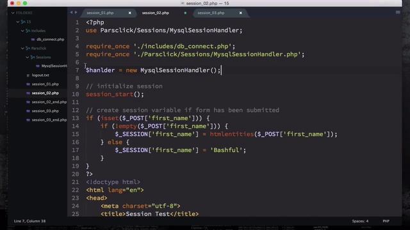Image resolution: width=410 pixels, height=230 pixels.
Task: Click the session_start function call
Action: [110, 95]
